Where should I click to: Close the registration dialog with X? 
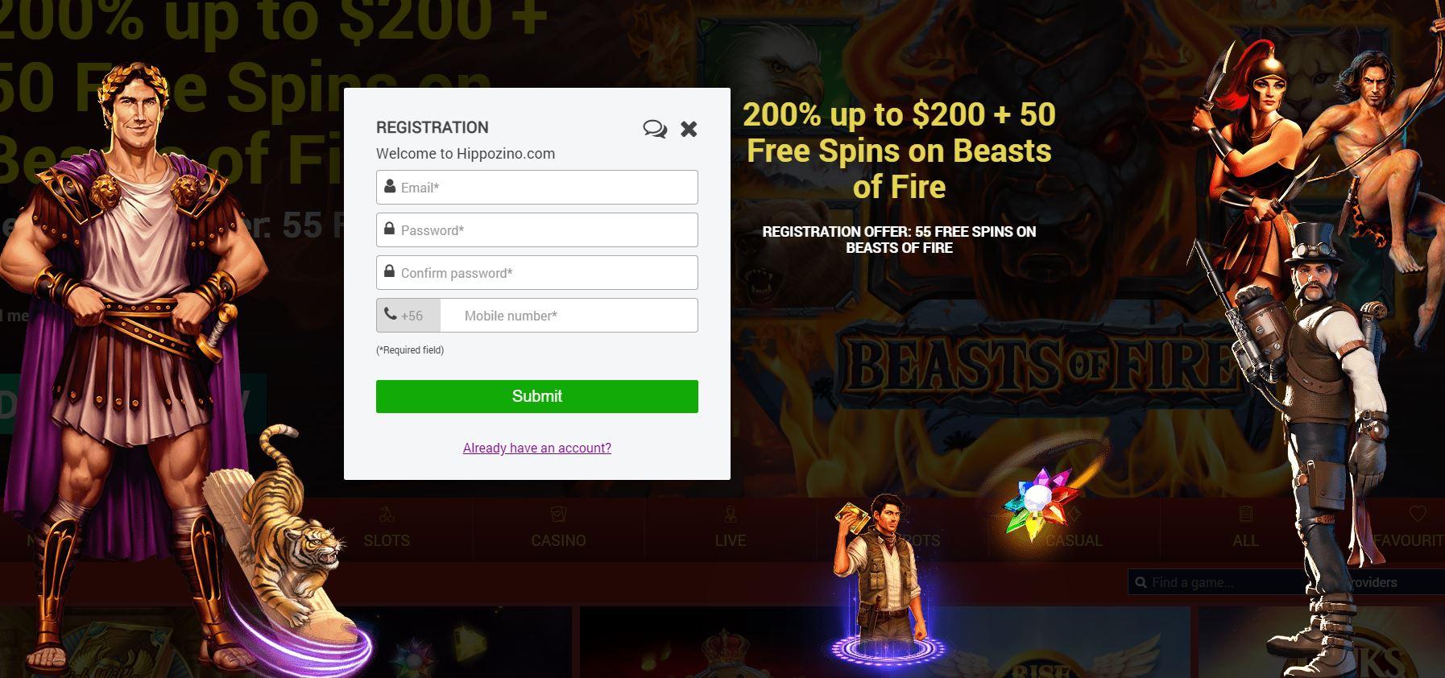coord(689,129)
